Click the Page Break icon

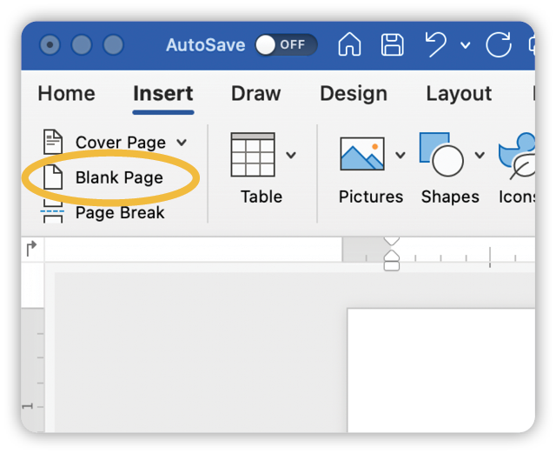point(52,211)
